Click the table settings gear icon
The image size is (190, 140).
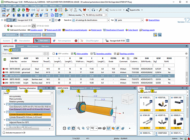(x=186, y=54)
